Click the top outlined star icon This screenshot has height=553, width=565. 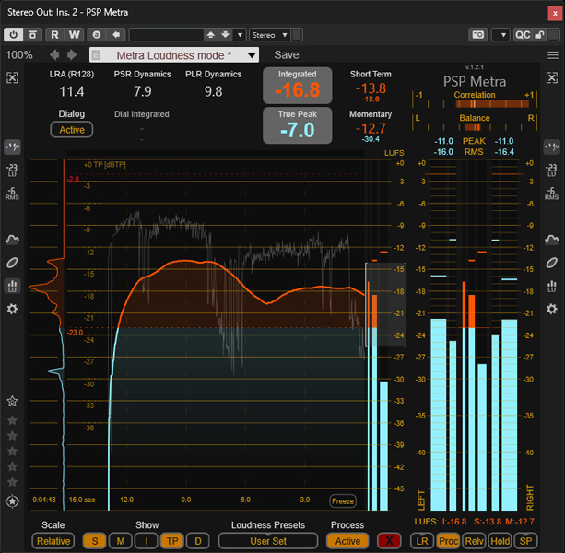click(x=12, y=401)
